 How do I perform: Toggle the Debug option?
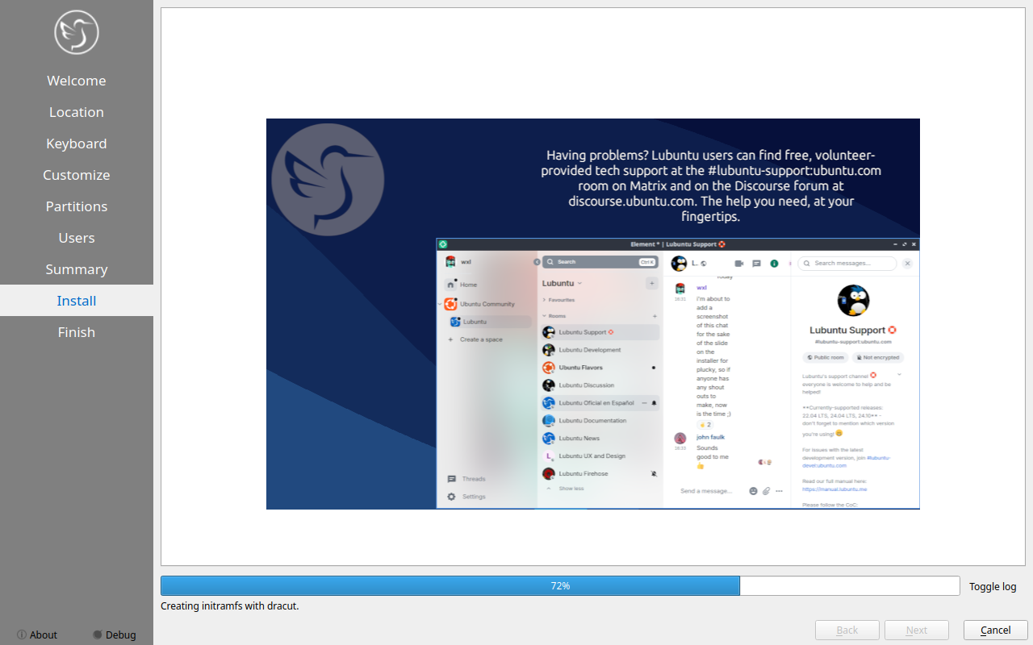pos(114,635)
